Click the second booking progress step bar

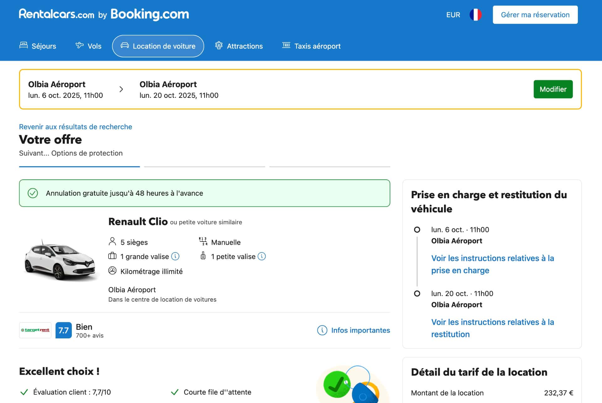pyautogui.click(x=204, y=167)
